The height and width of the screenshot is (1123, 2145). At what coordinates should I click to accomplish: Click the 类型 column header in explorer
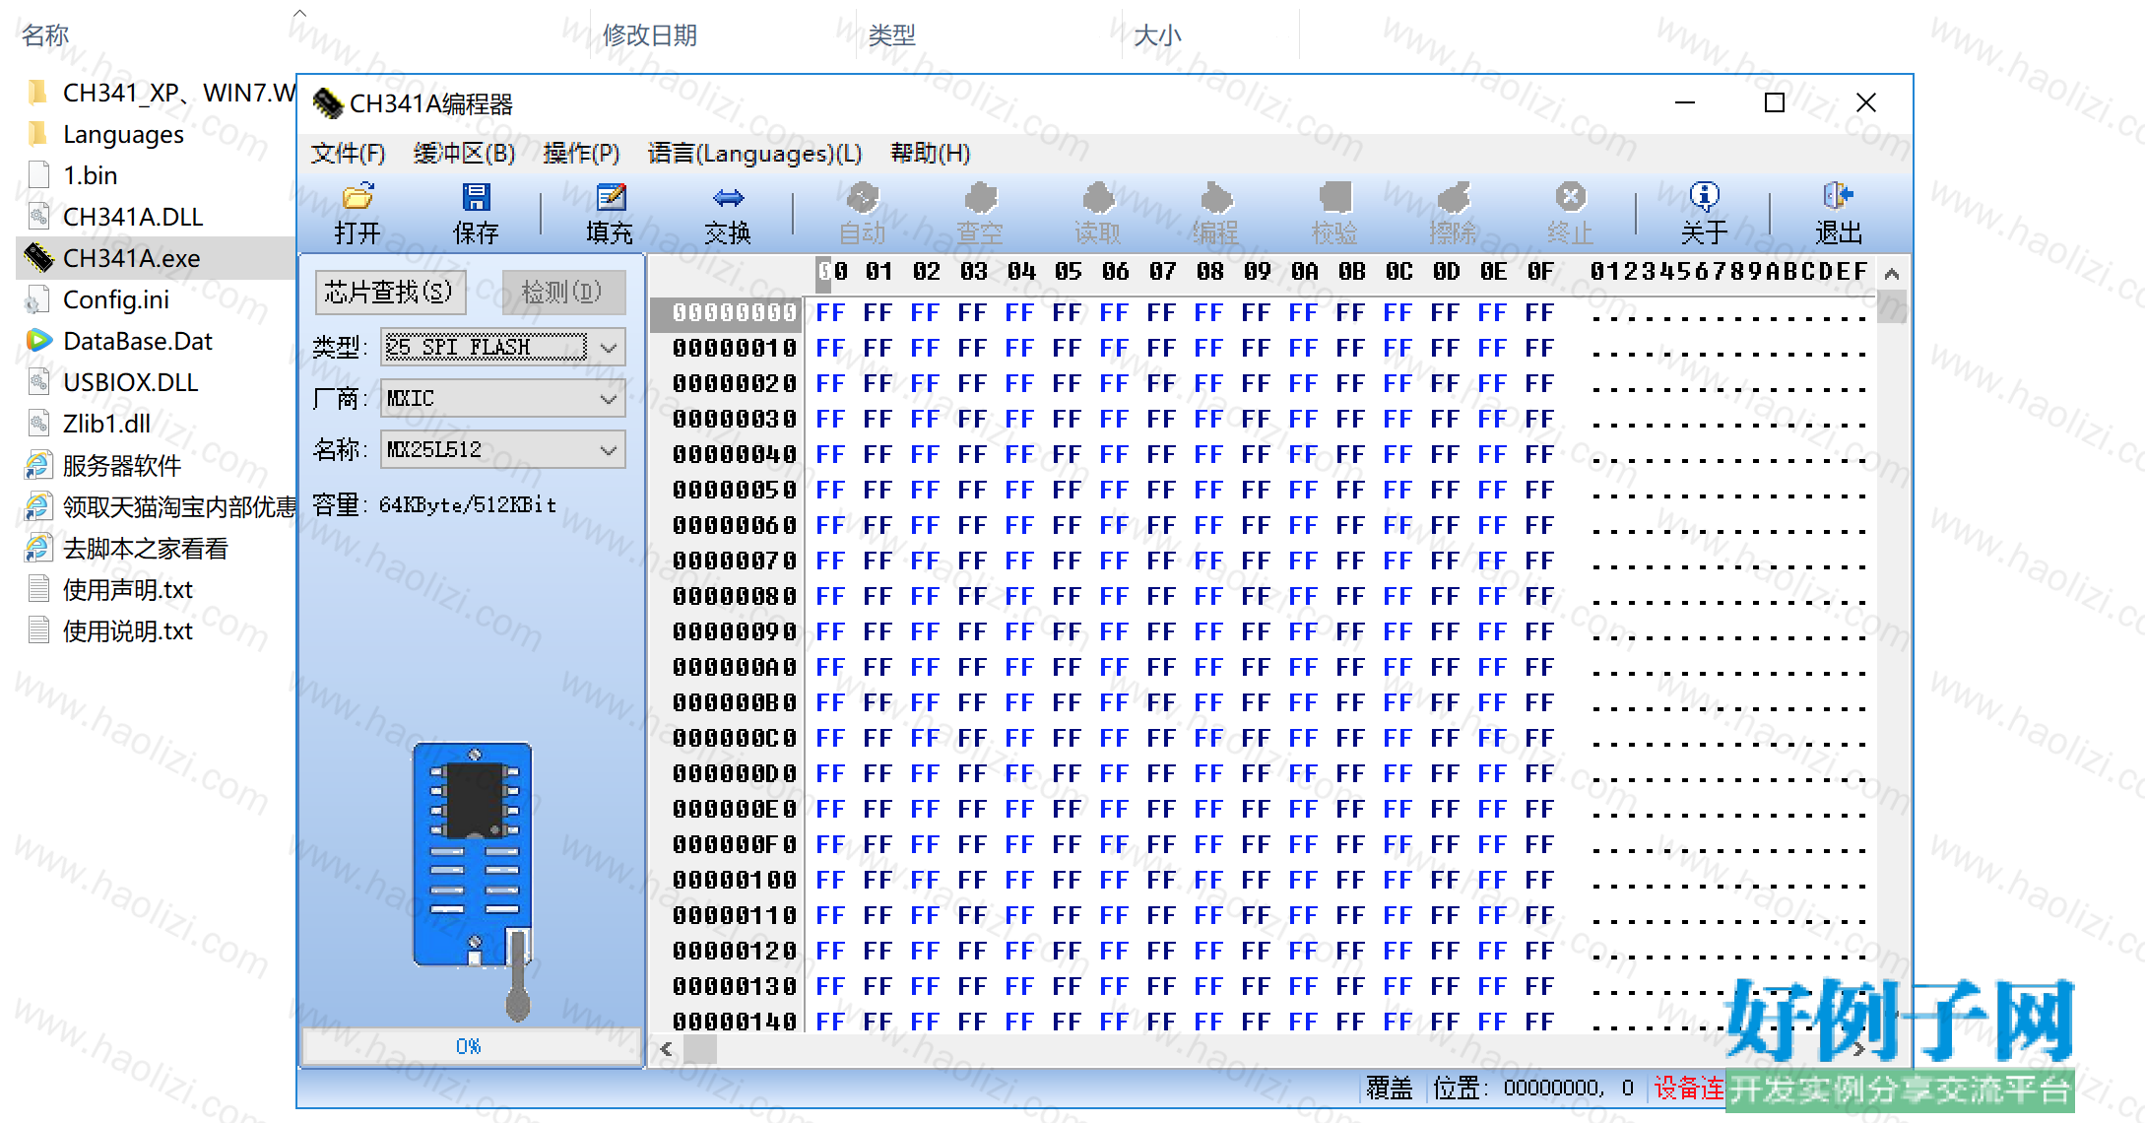(x=891, y=35)
